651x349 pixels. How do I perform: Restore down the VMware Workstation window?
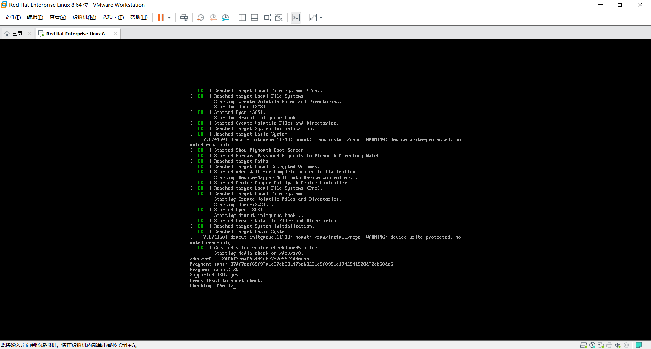620,5
